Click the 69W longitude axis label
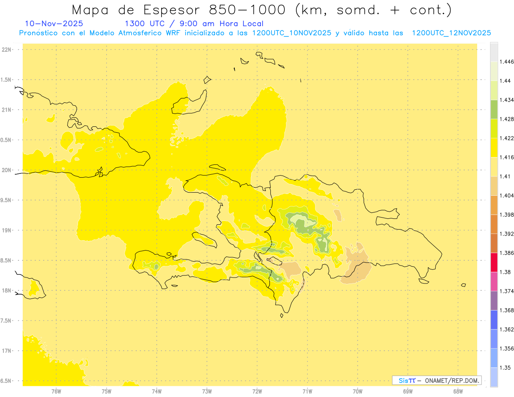 [x=408, y=391]
